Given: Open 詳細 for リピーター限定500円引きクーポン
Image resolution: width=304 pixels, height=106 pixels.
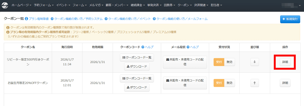Looking at the screenshot, I should (285, 62).
